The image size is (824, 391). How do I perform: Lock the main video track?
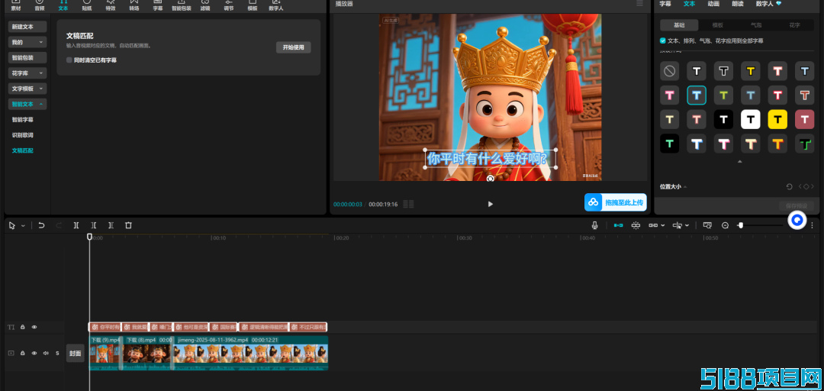pyautogui.click(x=23, y=353)
